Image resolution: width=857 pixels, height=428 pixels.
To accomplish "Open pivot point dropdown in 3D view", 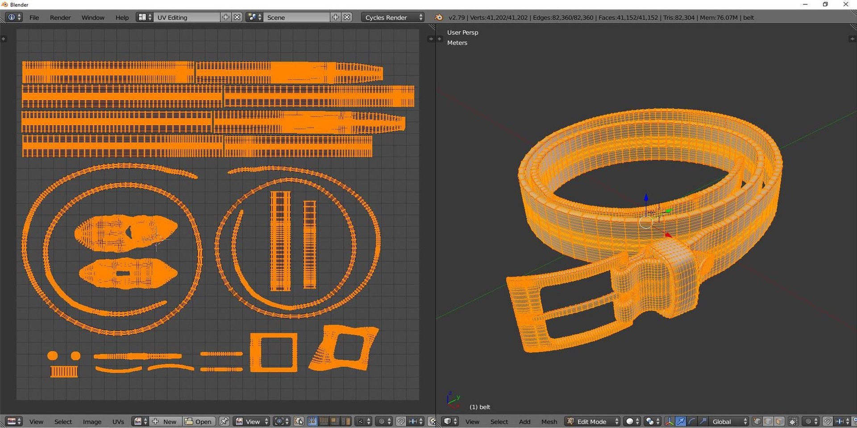I will click(652, 421).
